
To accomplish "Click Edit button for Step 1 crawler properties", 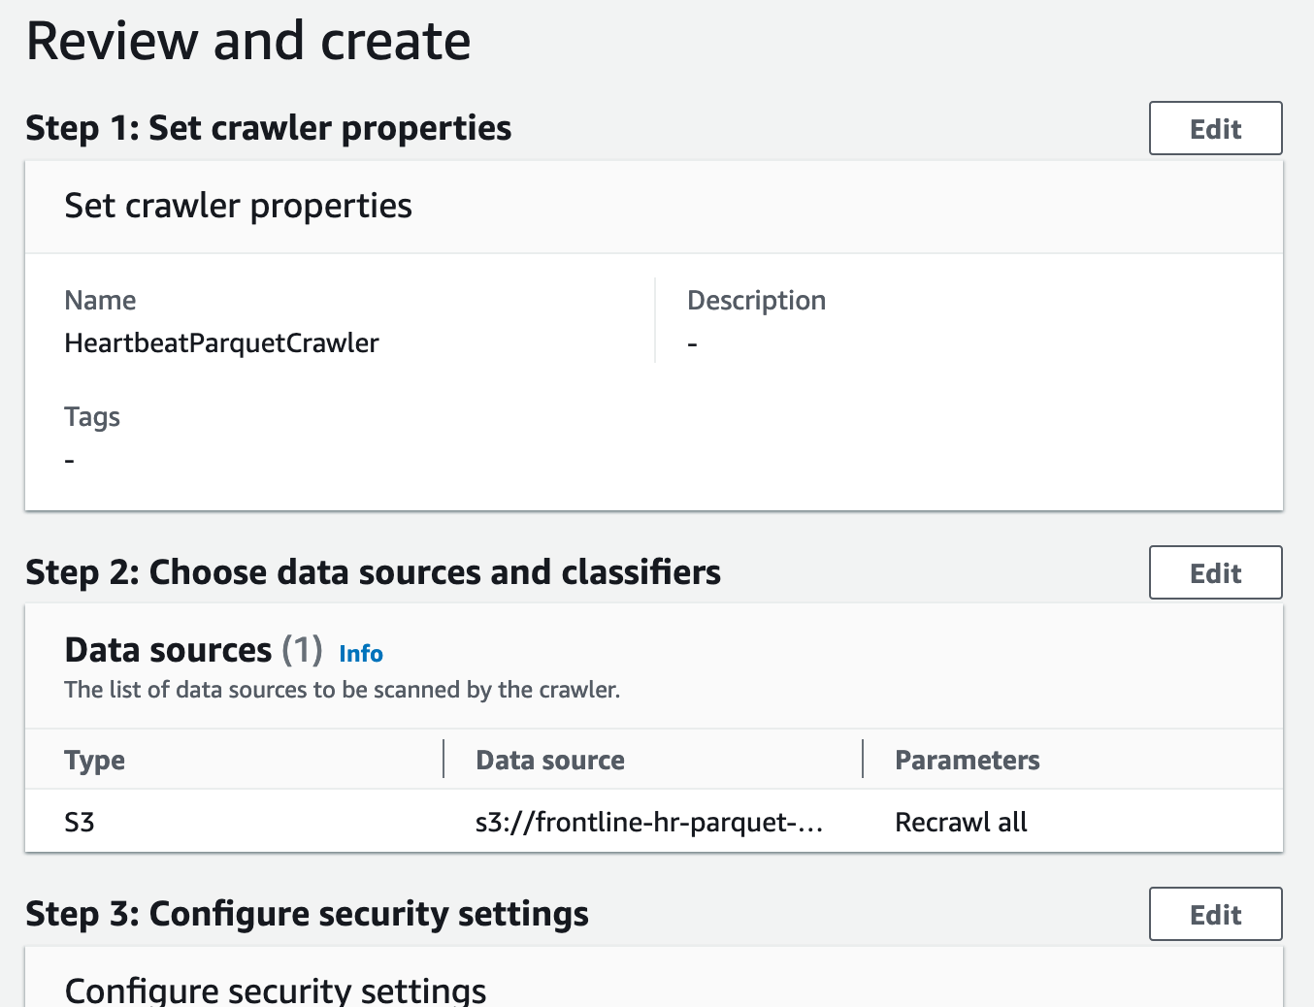I will 1215,128.
